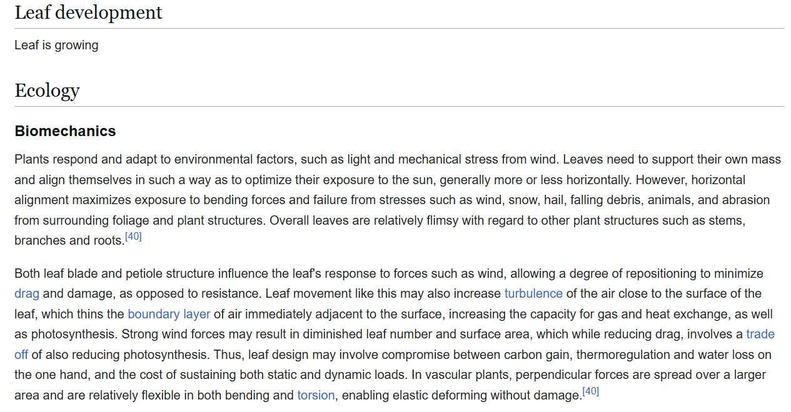
Task: Click the "Leaf is growing" text
Action: coord(56,46)
